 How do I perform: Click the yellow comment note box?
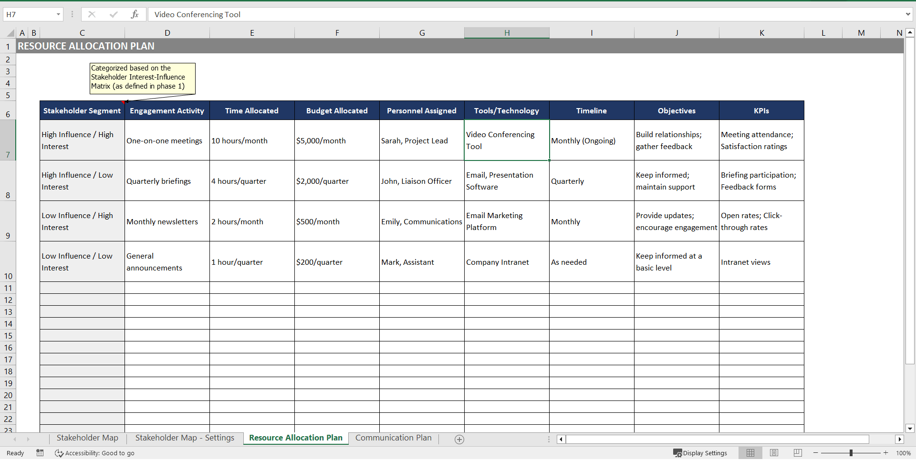click(x=143, y=78)
